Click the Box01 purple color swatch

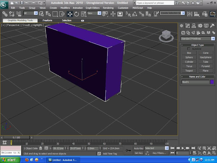212,82
